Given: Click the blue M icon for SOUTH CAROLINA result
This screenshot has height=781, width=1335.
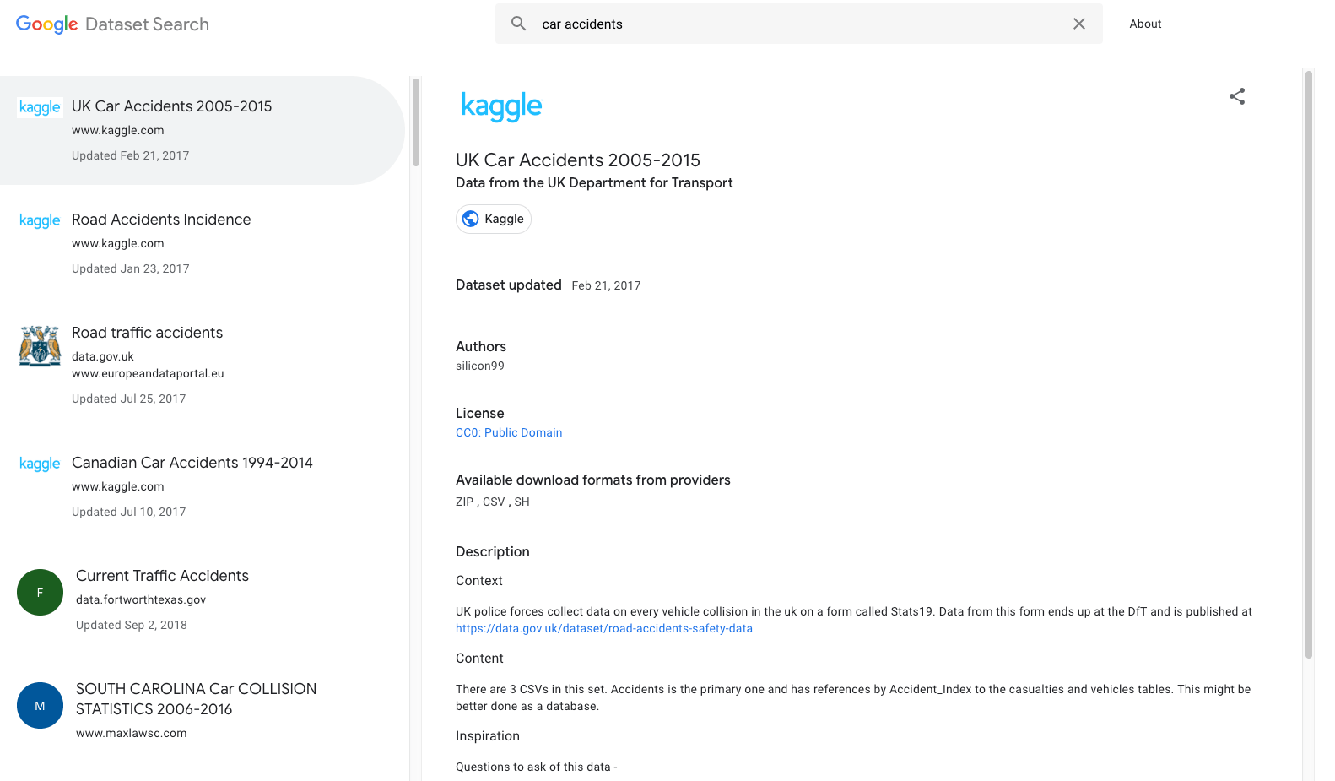Looking at the screenshot, I should coord(40,705).
